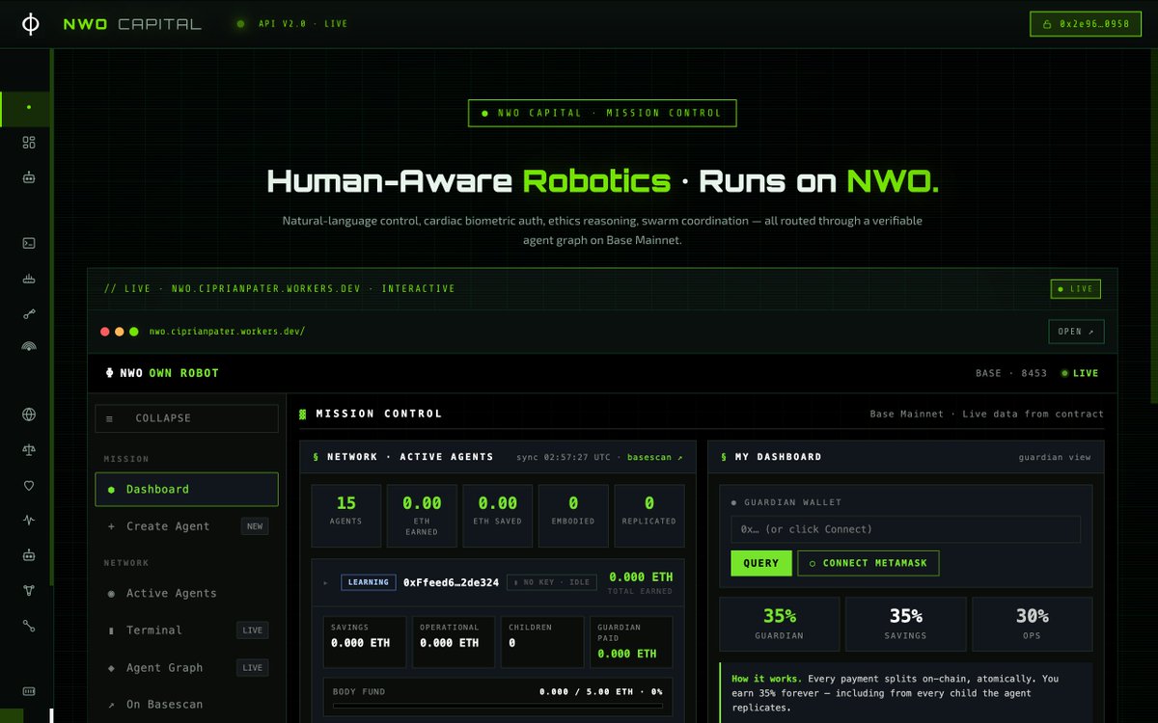Focus the guardian wallet address field
Viewport: 1158px width, 723px height.
coord(905,529)
